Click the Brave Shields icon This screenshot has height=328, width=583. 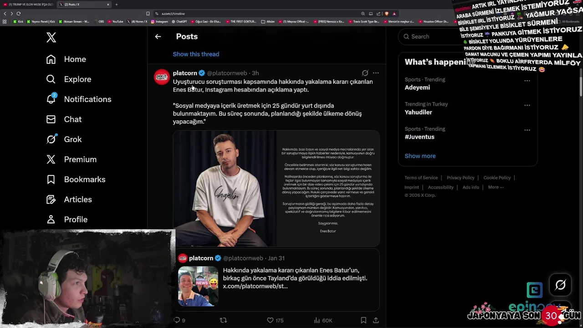pos(386,14)
